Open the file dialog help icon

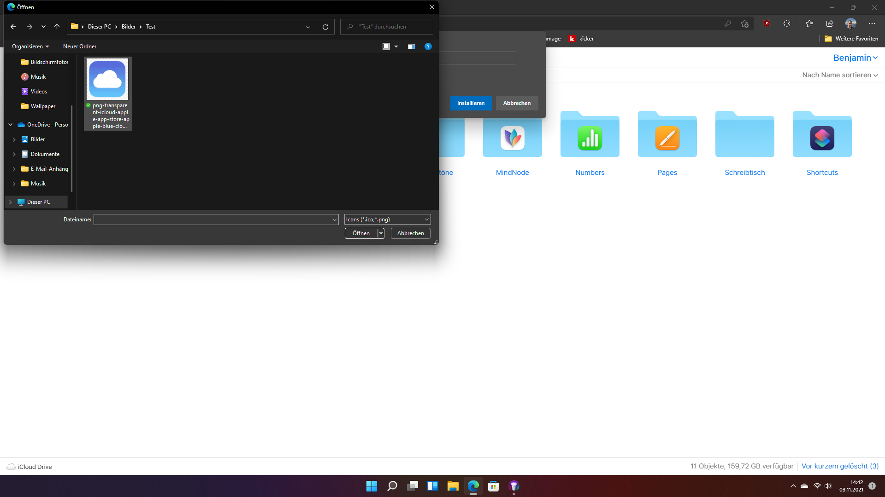point(428,46)
